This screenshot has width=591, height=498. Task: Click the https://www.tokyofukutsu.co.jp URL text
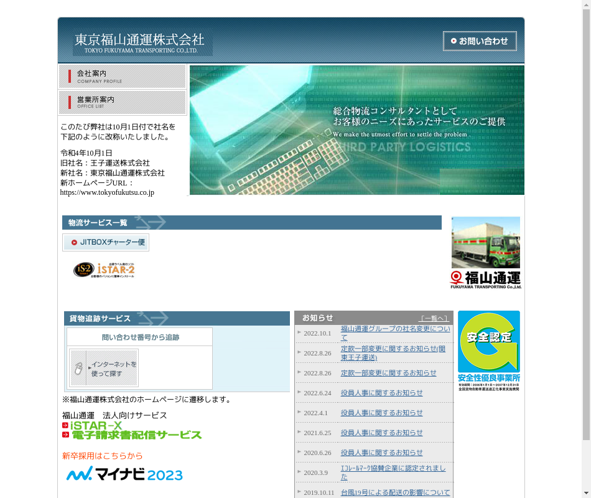point(107,192)
